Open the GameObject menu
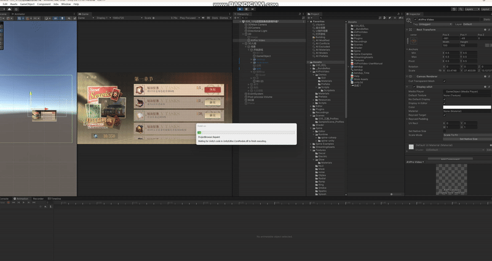This screenshot has width=492, height=261. click(x=27, y=4)
